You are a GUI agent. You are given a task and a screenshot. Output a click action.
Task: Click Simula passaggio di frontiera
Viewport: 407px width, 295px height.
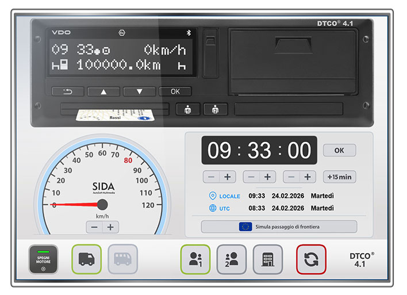tap(279, 227)
